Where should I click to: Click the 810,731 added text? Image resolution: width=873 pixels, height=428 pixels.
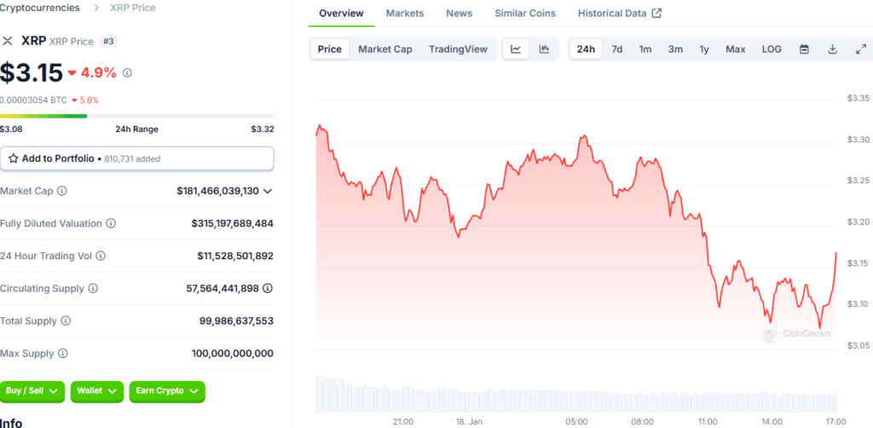[x=132, y=159]
